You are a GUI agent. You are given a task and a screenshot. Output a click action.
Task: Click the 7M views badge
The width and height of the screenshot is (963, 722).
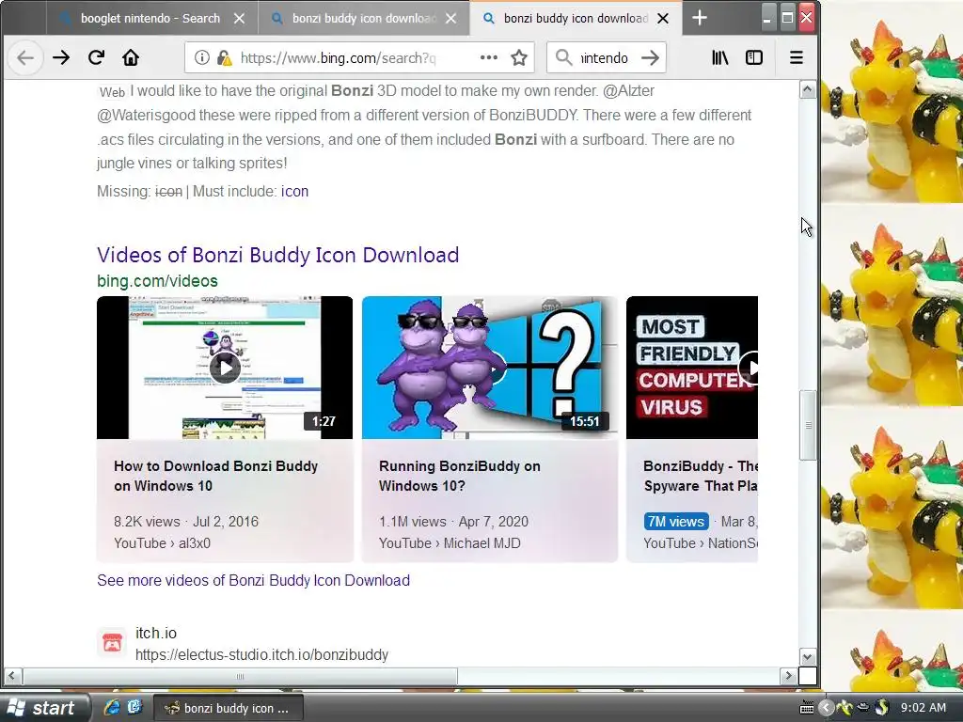pos(675,521)
